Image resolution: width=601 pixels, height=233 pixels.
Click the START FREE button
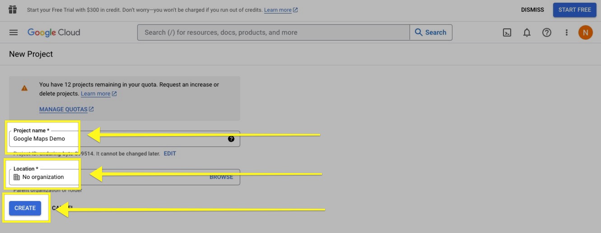click(574, 10)
